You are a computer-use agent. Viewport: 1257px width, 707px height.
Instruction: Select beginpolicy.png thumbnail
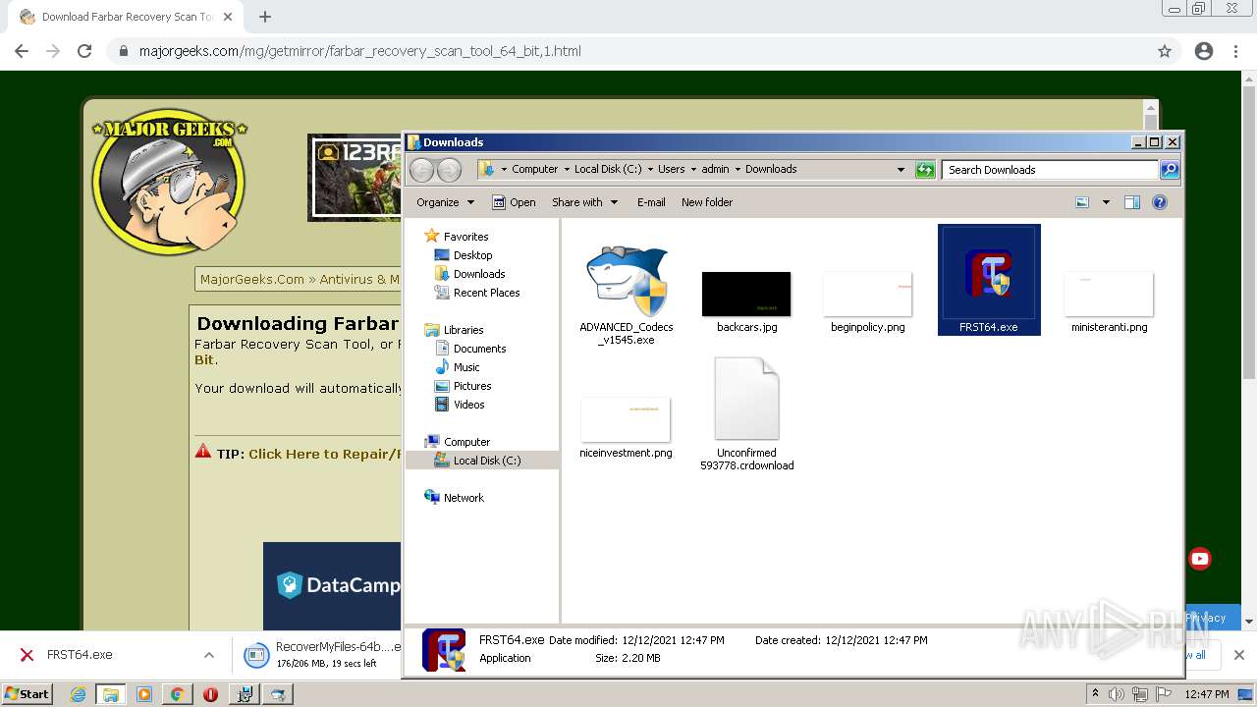868,294
